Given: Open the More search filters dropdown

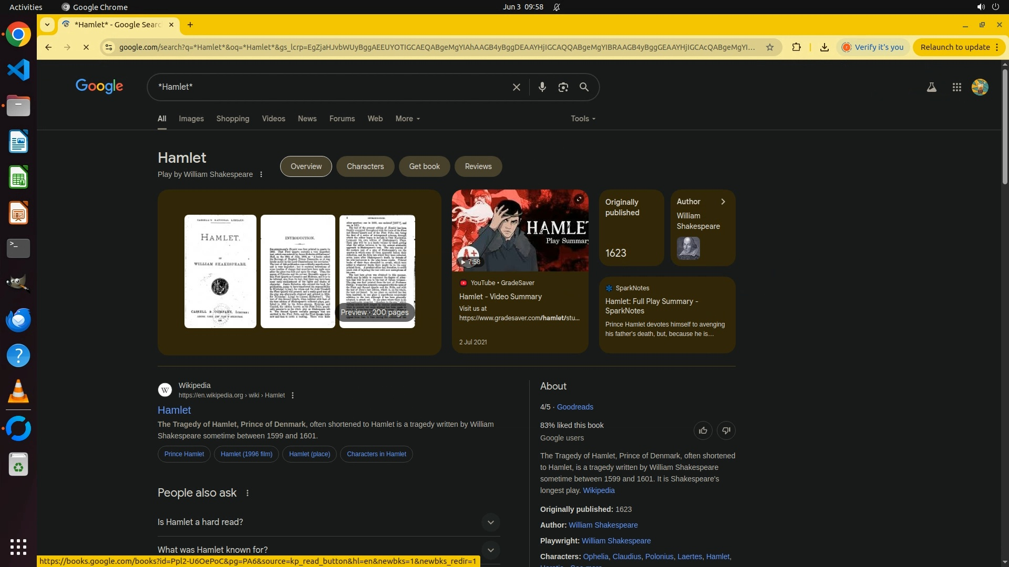Looking at the screenshot, I should coord(407,119).
